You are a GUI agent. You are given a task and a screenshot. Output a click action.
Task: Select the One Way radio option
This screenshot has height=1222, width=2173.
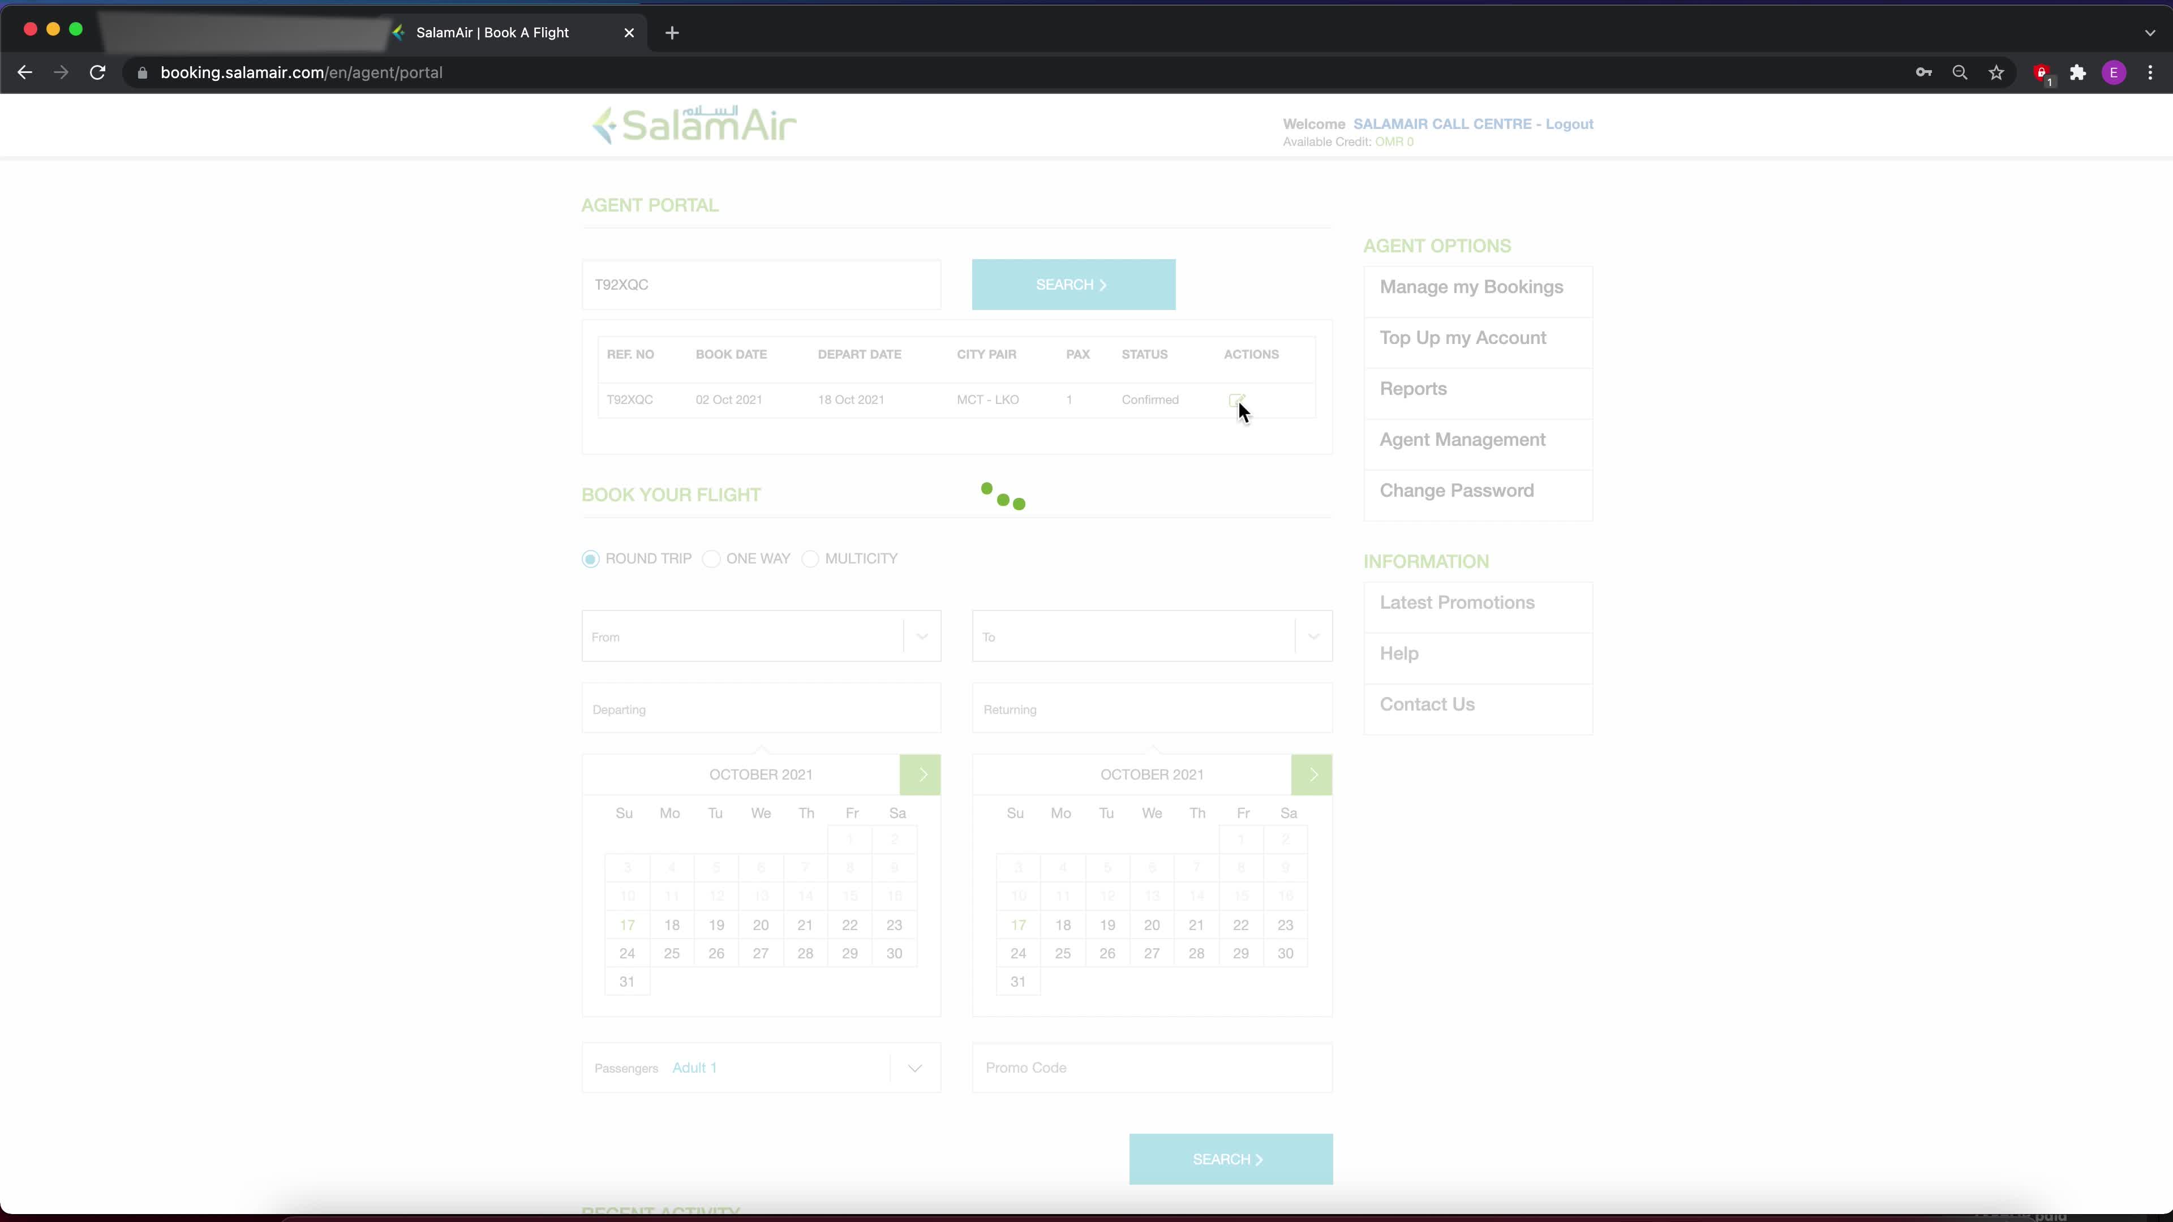point(711,559)
